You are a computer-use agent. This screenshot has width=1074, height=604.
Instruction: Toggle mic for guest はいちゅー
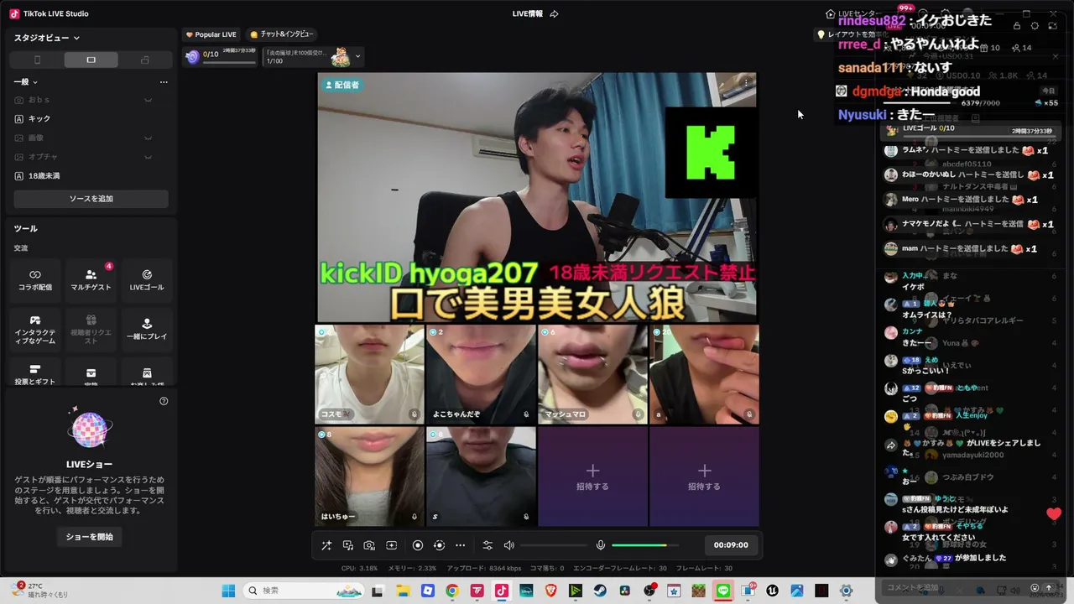click(x=414, y=517)
